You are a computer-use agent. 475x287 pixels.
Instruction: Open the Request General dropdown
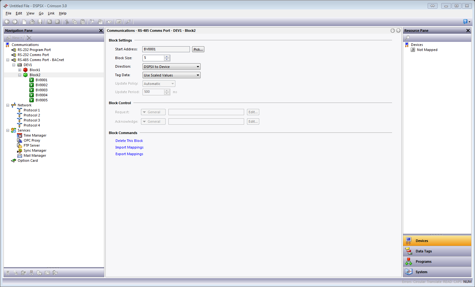(153, 112)
